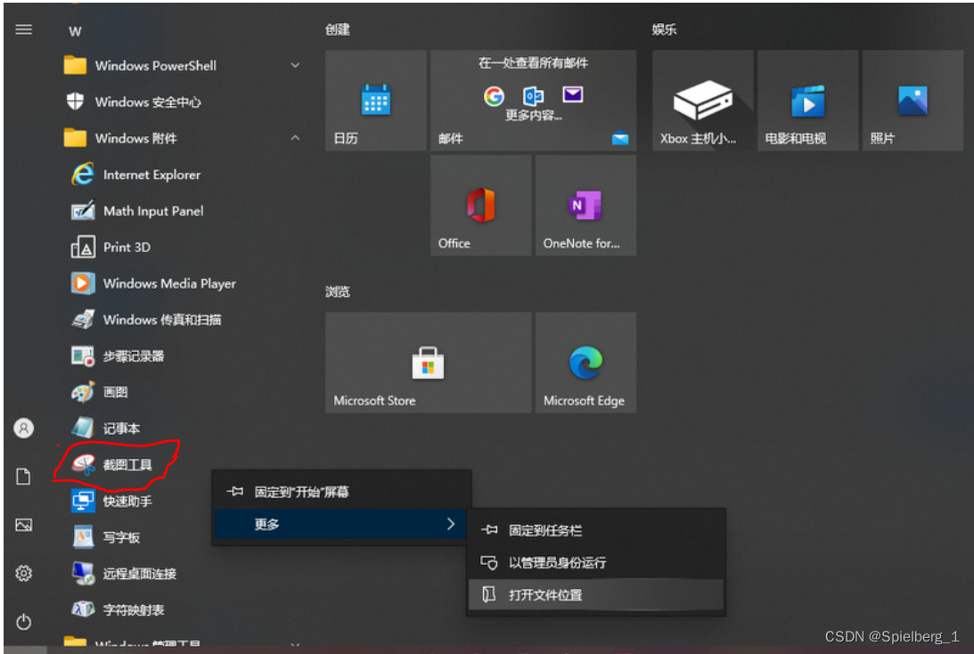Collapse the Windows 附件 folder chevron
Viewport: 974px width, 654px height.
(295, 138)
